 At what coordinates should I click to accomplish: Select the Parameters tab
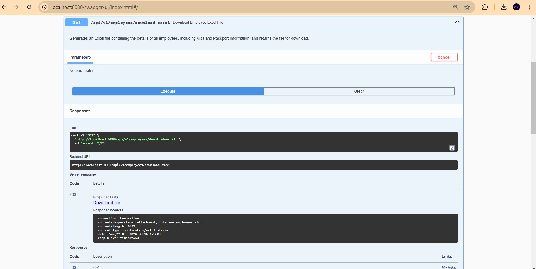pos(80,57)
